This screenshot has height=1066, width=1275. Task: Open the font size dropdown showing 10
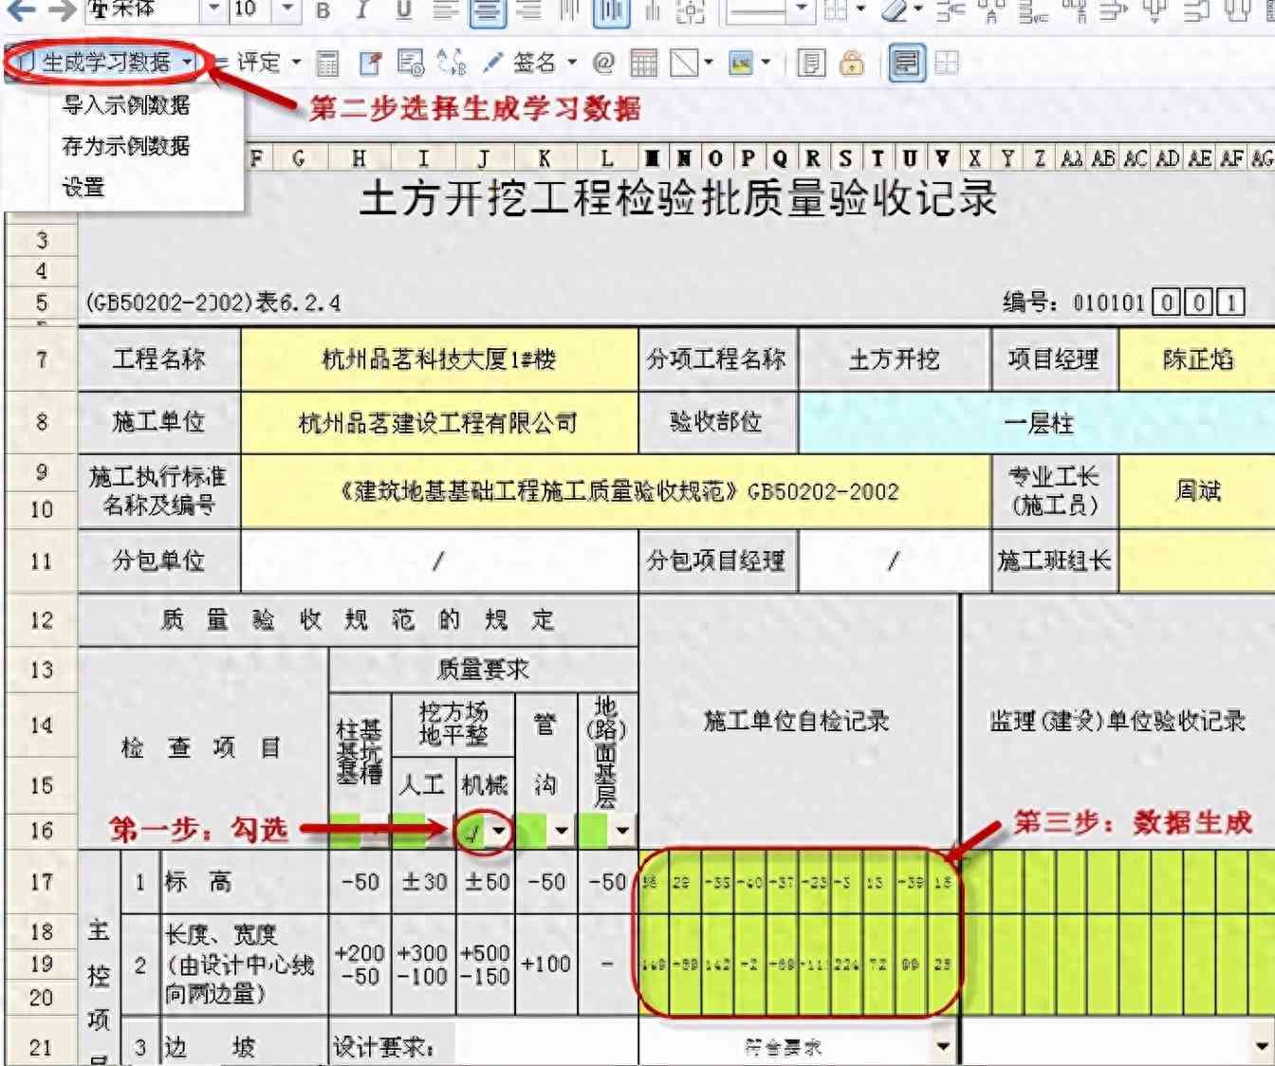tap(287, 9)
